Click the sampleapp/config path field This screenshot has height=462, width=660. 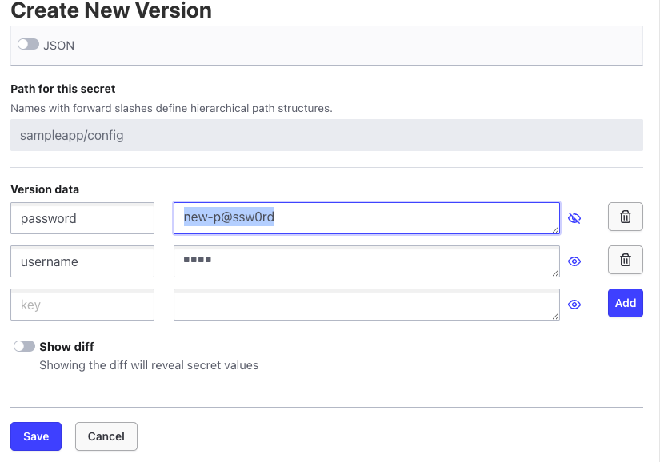click(x=326, y=135)
